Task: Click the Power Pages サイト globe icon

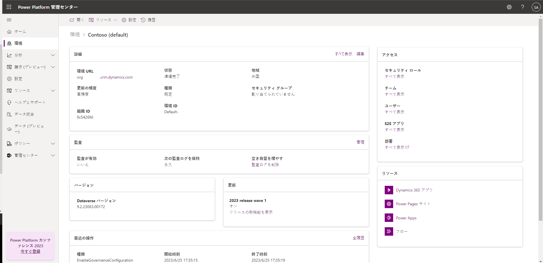Action: (x=389, y=204)
